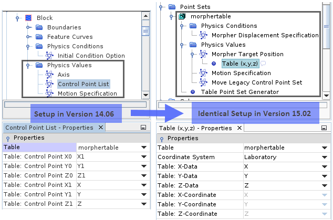This screenshot has height=220, width=333.
Task: Click the Initial Condition Option icon
Action: pos(49,56)
